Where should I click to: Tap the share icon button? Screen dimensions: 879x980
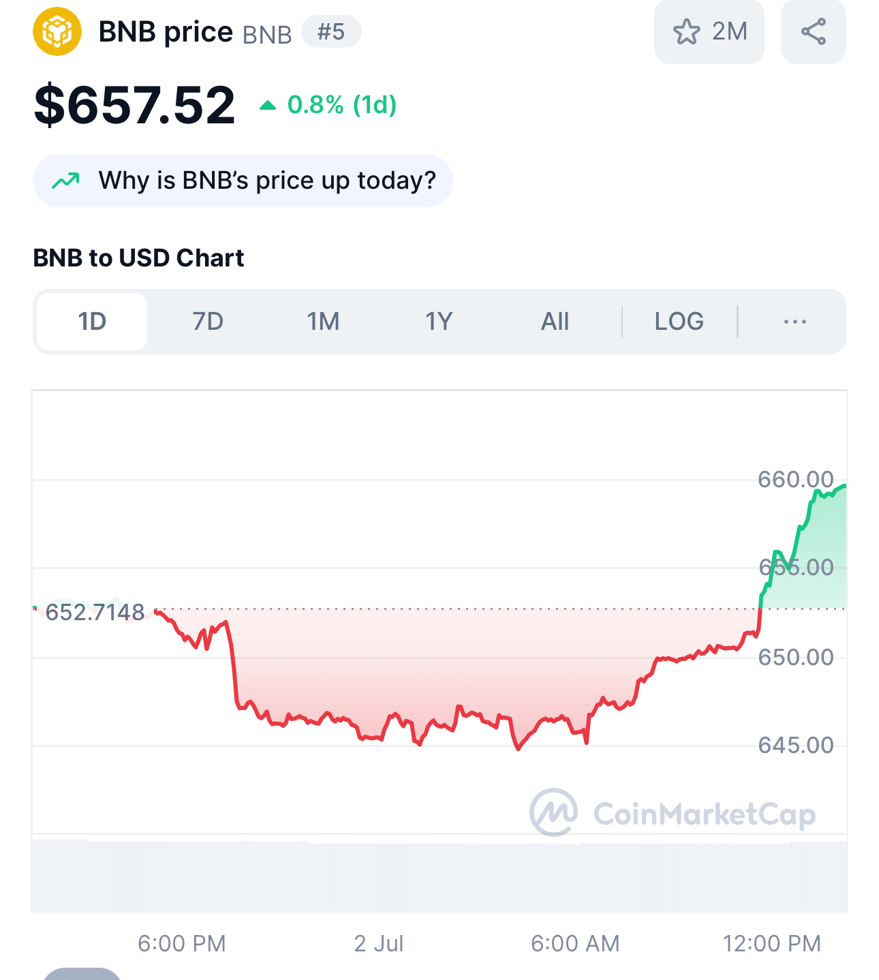point(814,31)
